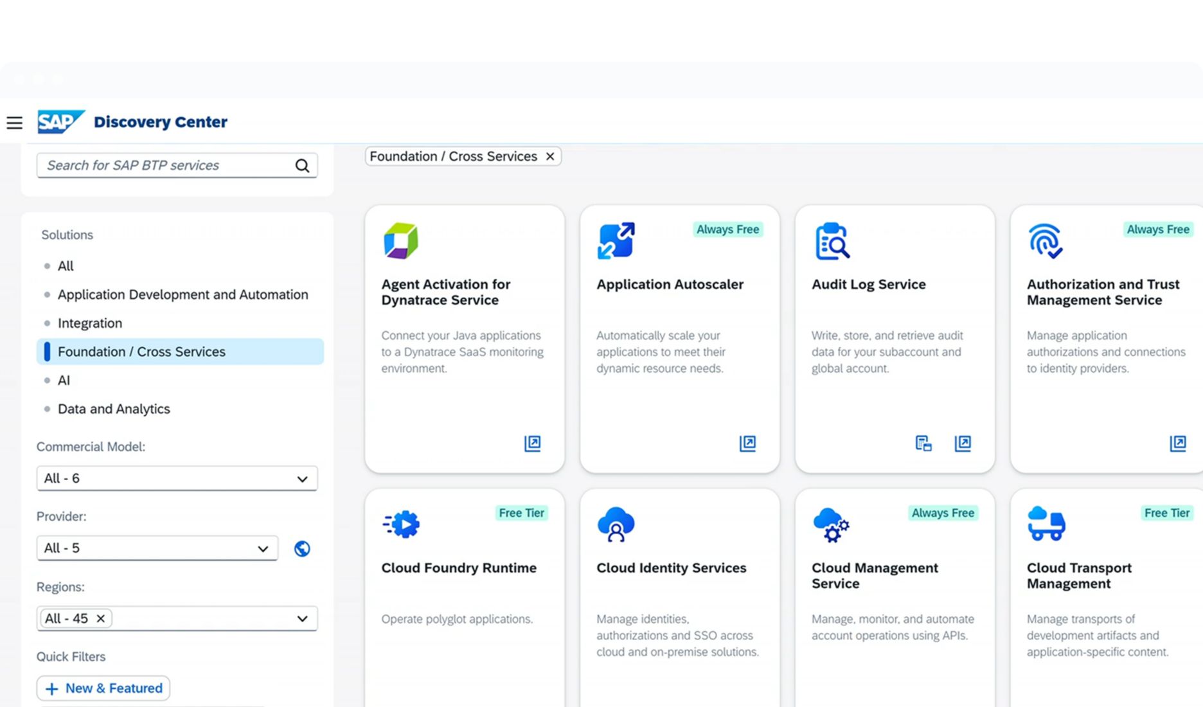1203x707 pixels.
Task: Select Foundation / Cross Services solution
Action: [180, 352]
